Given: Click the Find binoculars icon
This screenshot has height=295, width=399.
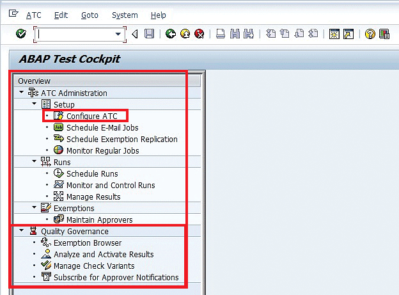Looking at the screenshot, I should pos(235,34).
